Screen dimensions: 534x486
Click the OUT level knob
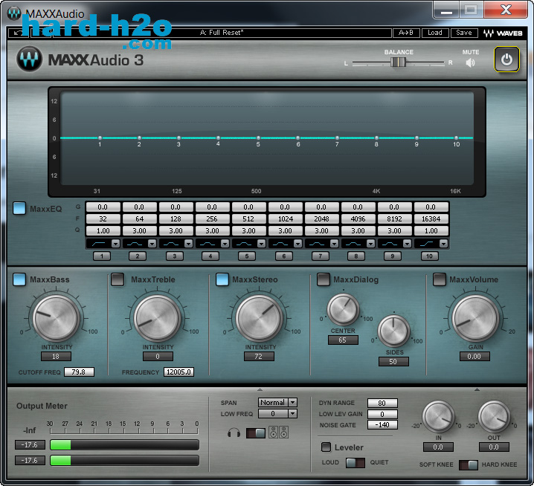494,417
